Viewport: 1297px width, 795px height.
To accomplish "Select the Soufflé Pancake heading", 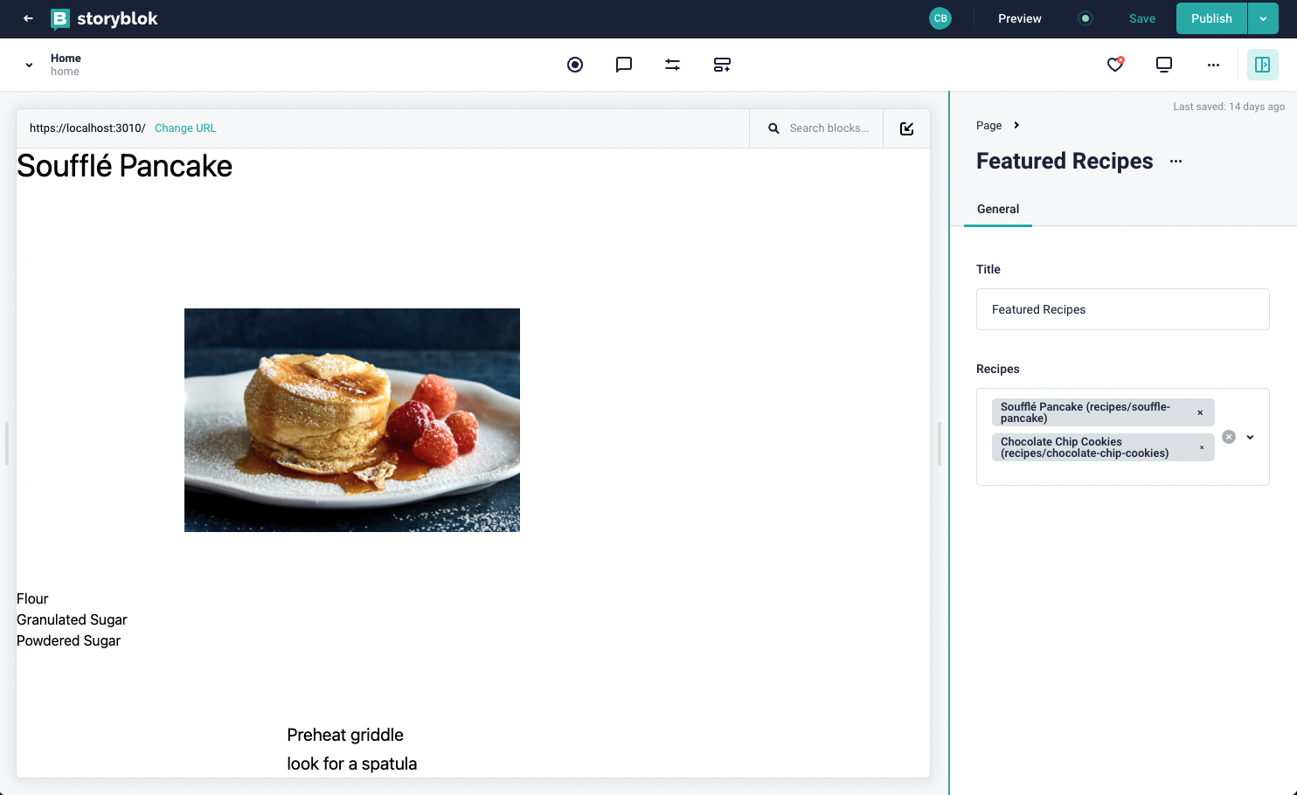I will click(125, 166).
